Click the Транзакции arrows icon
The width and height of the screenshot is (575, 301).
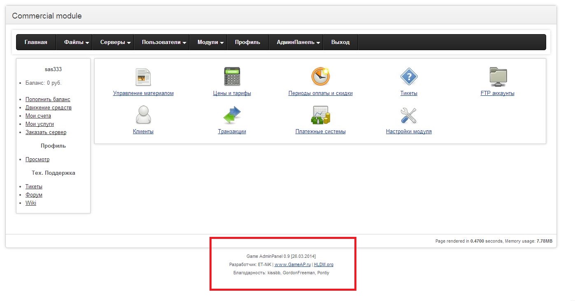[x=232, y=115]
